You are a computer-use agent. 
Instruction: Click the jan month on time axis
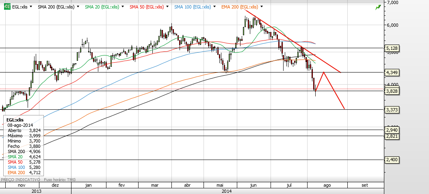point(89,185)
